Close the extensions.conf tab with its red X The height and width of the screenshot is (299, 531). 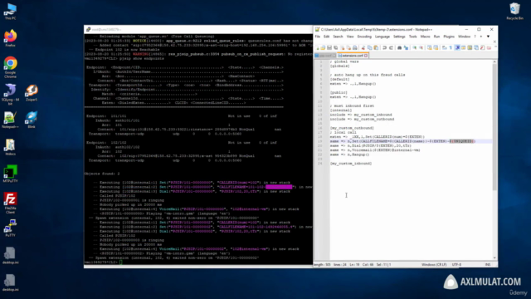pyautogui.click(x=366, y=56)
